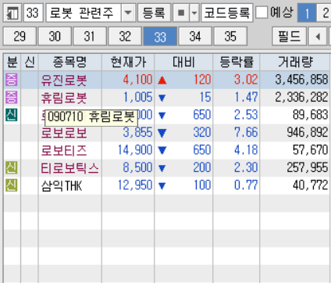Click volume 89,683
331x283 pixels.
pos(311,115)
